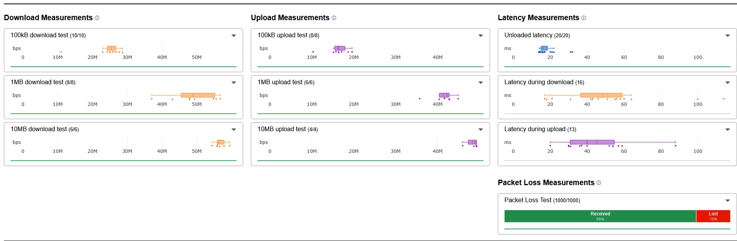Click the green Received packet bar

tap(600, 216)
